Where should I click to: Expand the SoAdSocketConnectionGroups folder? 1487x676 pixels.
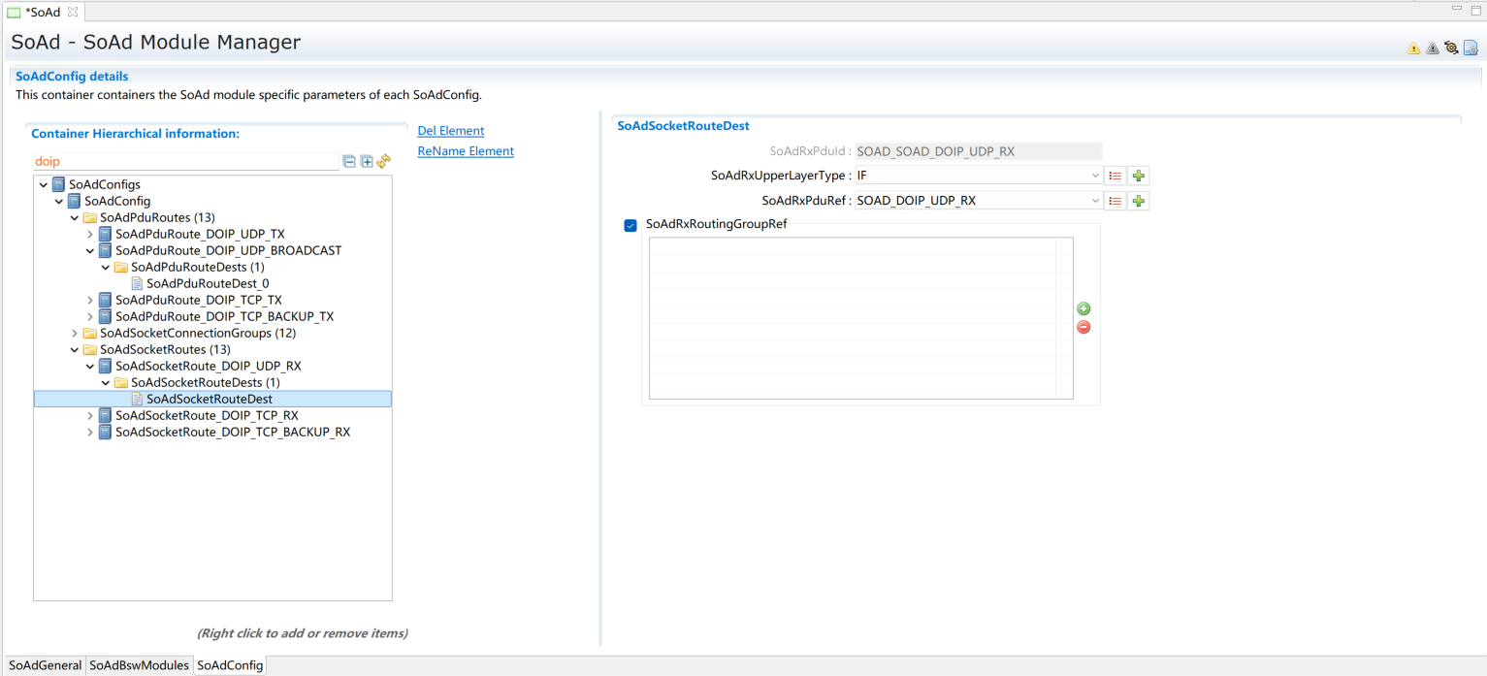coord(75,334)
